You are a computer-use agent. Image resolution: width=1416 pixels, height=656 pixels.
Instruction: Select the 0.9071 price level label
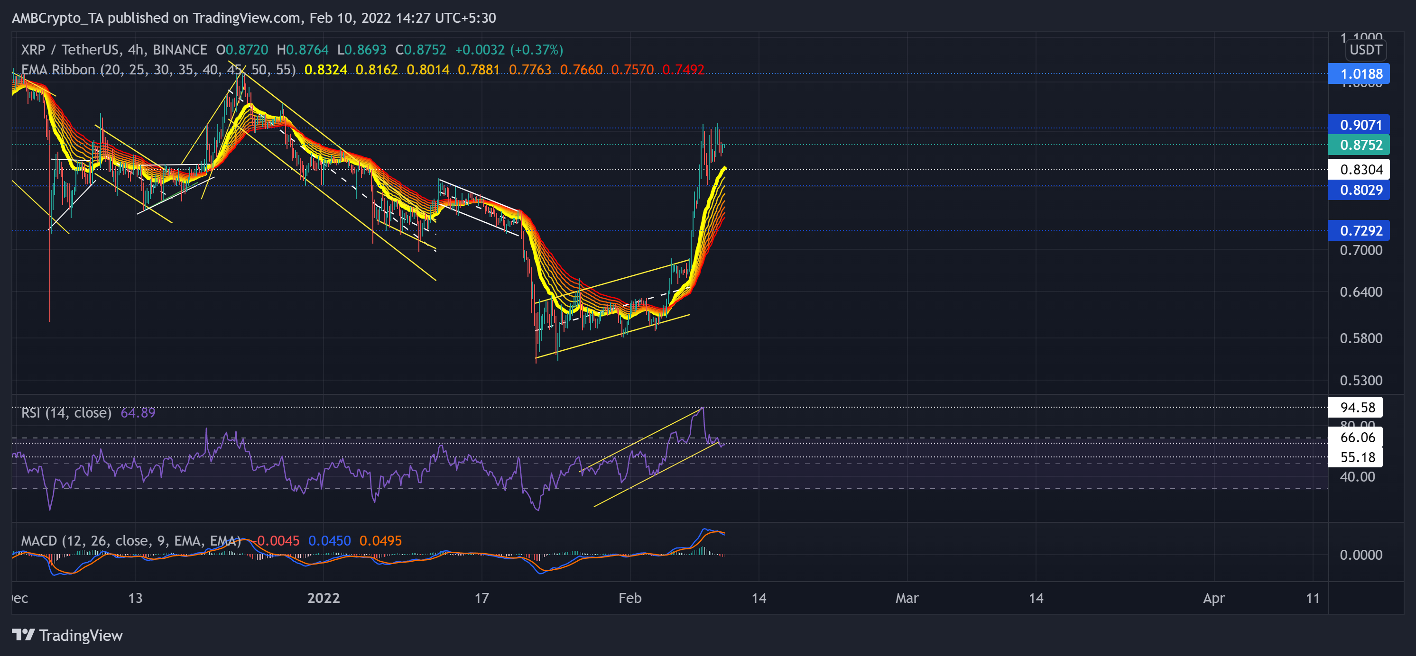[x=1358, y=125]
